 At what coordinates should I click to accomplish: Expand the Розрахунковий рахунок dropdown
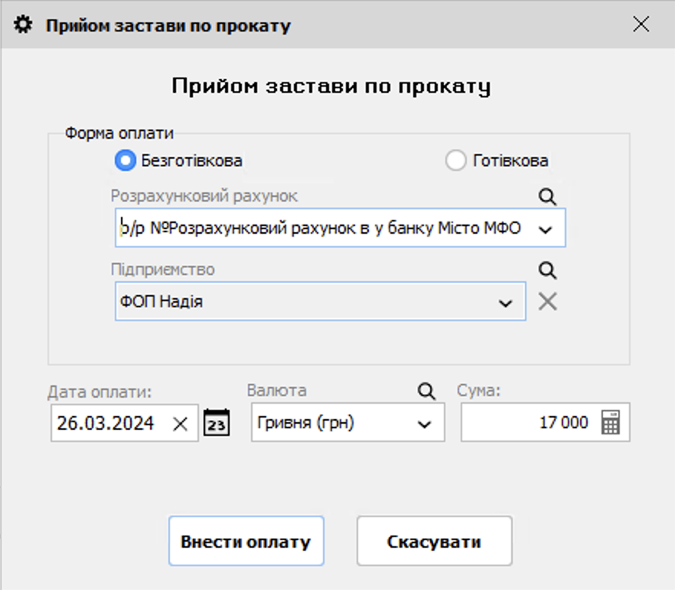tap(546, 228)
